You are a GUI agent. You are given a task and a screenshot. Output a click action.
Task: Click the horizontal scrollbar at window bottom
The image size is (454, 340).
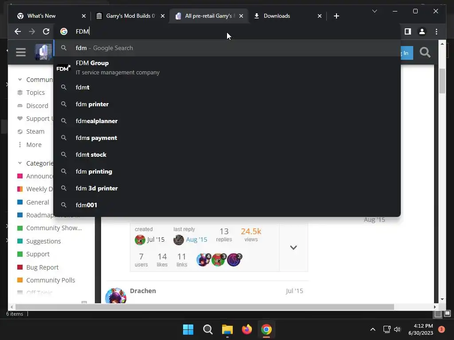204,307
